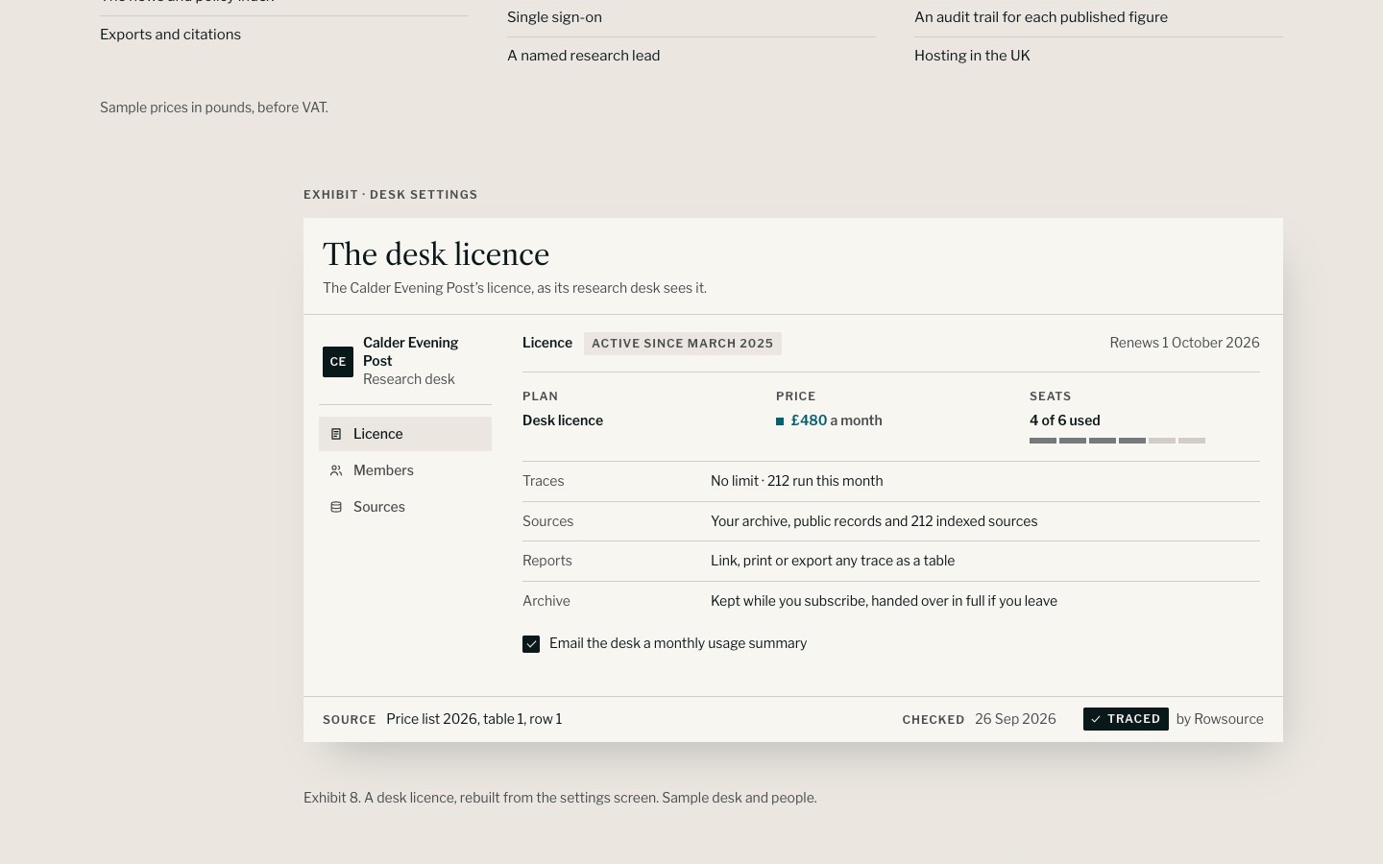This screenshot has height=864, width=1383.
Task: Click 'An audit trail for each published figure'
Action: coord(1041,17)
